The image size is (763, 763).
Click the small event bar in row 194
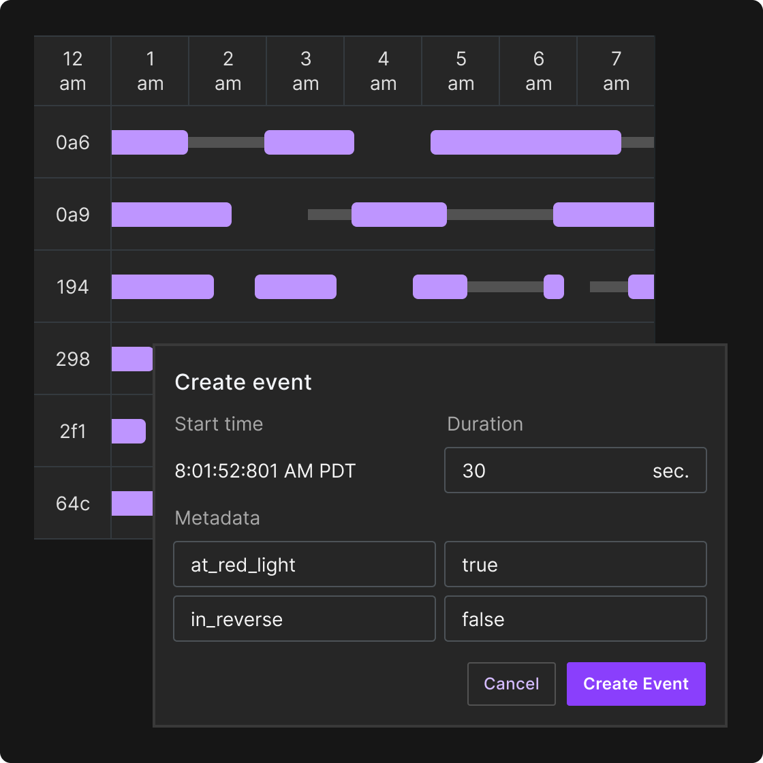(x=553, y=287)
